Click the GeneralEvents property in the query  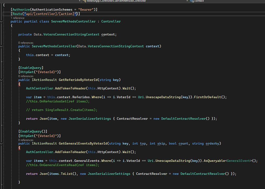point(87,161)
